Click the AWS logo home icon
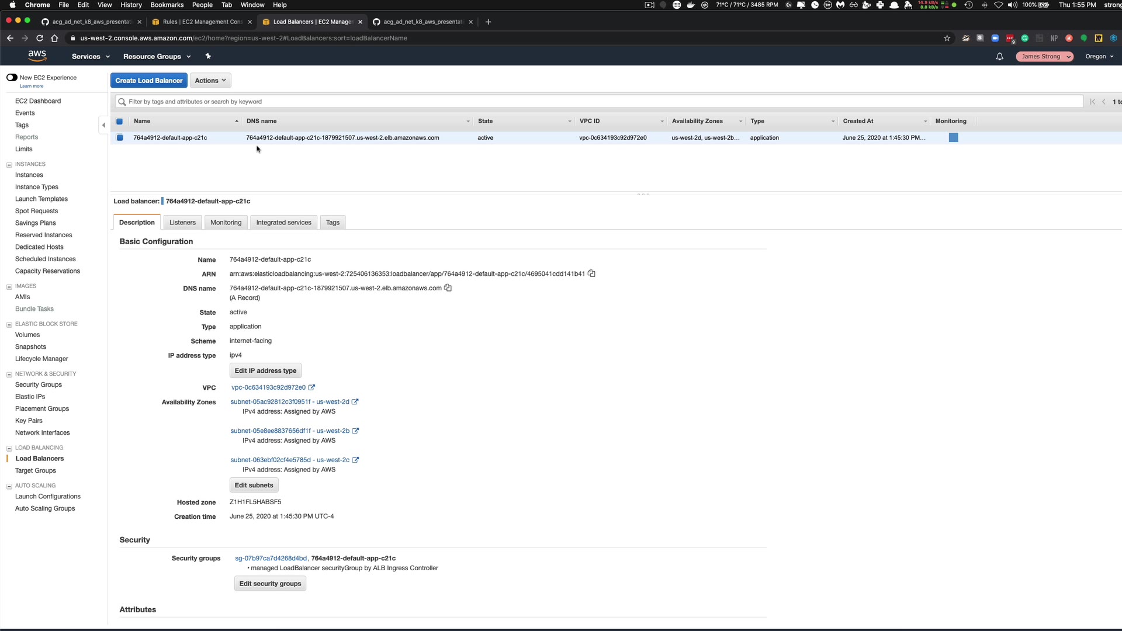This screenshot has width=1122, height=631. tap(37, 56)
